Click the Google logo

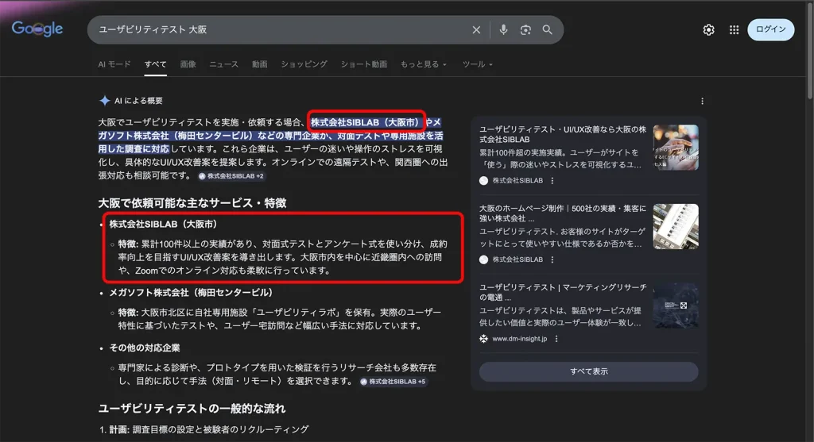pos(37,29)
